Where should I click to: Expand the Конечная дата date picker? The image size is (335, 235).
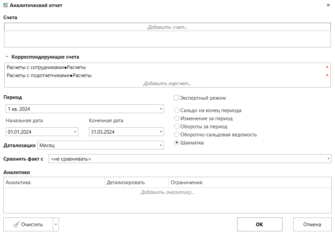pos(161,132)
